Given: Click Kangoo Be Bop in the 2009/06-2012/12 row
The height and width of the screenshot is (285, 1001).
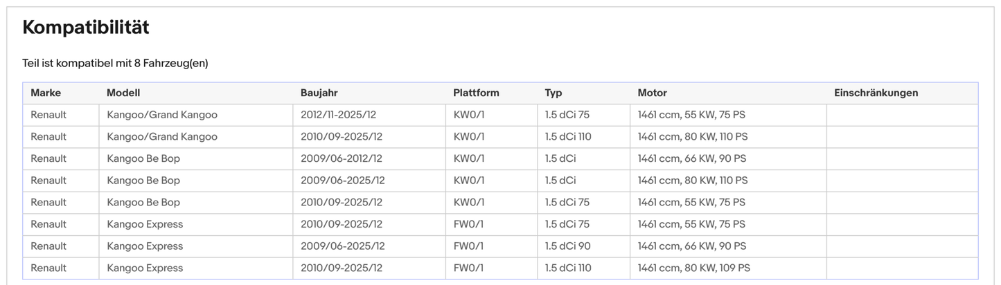Looking at the screenshot, I should point(143,158).
